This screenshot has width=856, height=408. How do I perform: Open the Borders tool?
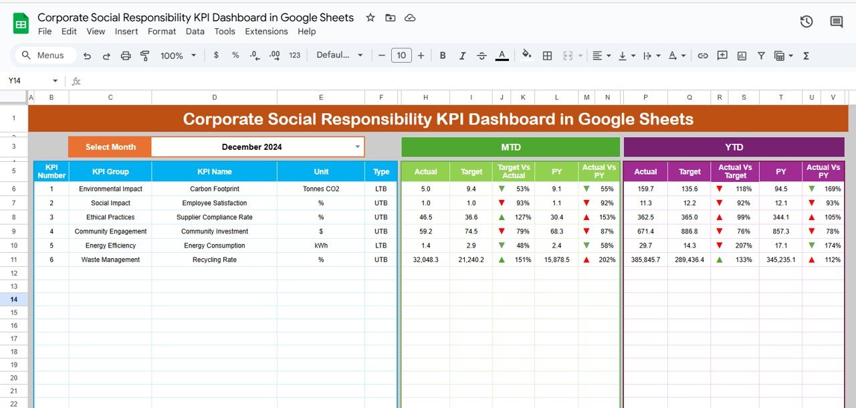point(547,56)
